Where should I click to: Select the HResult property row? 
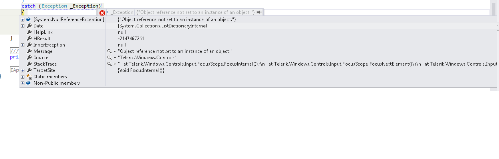(42, 39)
